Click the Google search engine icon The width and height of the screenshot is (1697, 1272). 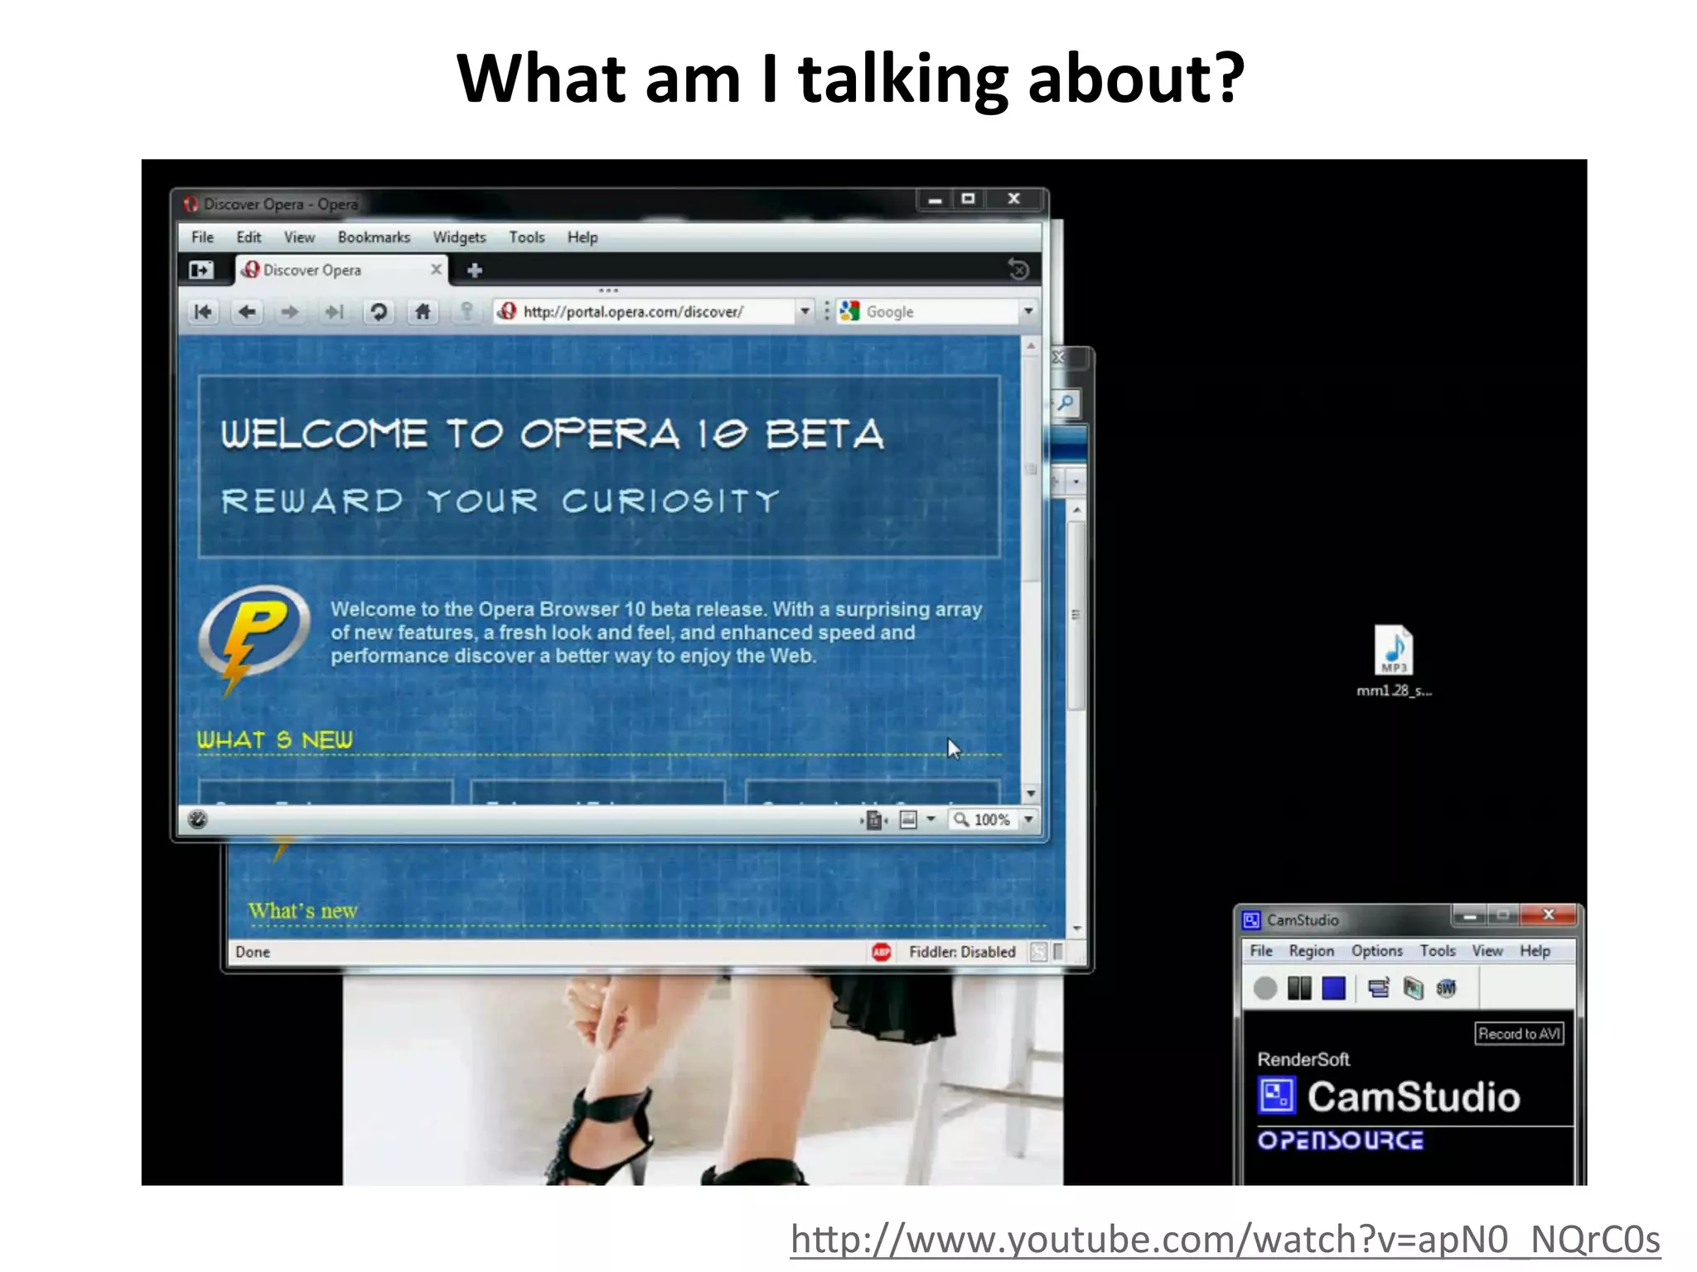849,311
